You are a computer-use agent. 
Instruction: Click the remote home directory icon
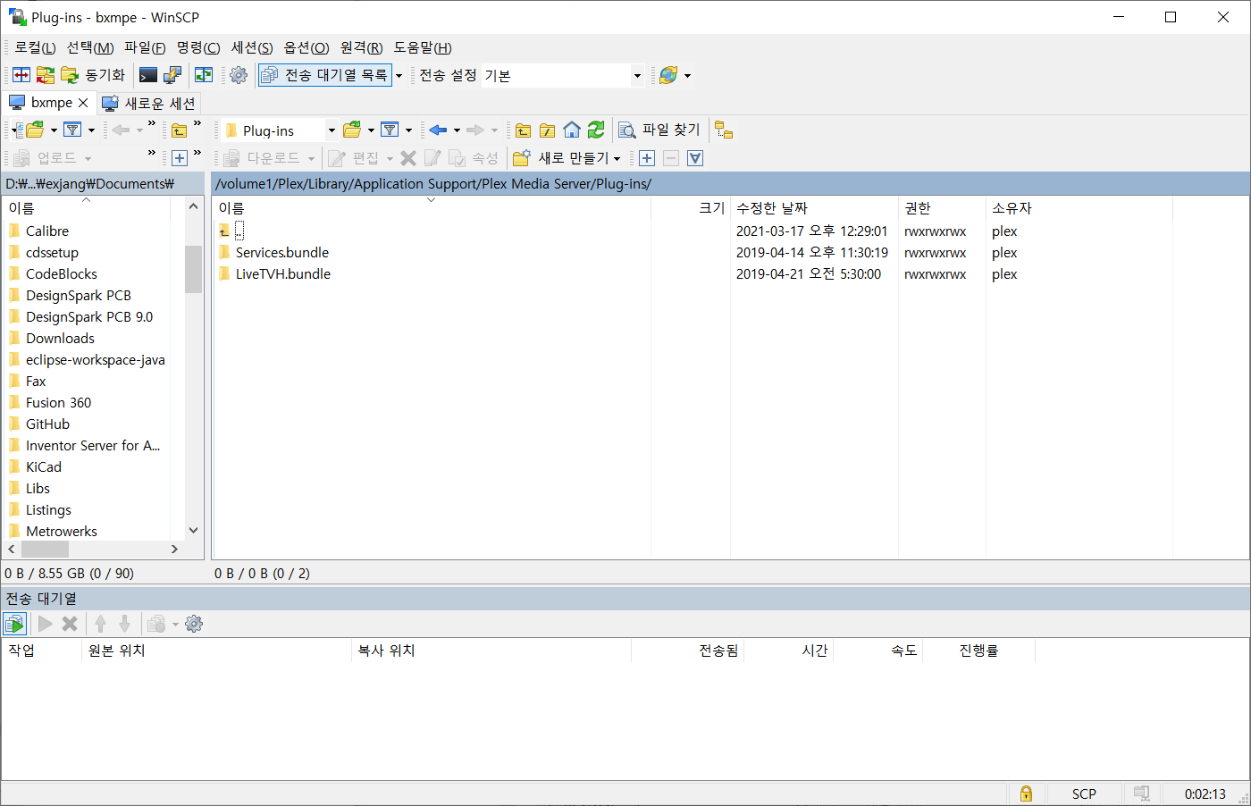point(572,130)
